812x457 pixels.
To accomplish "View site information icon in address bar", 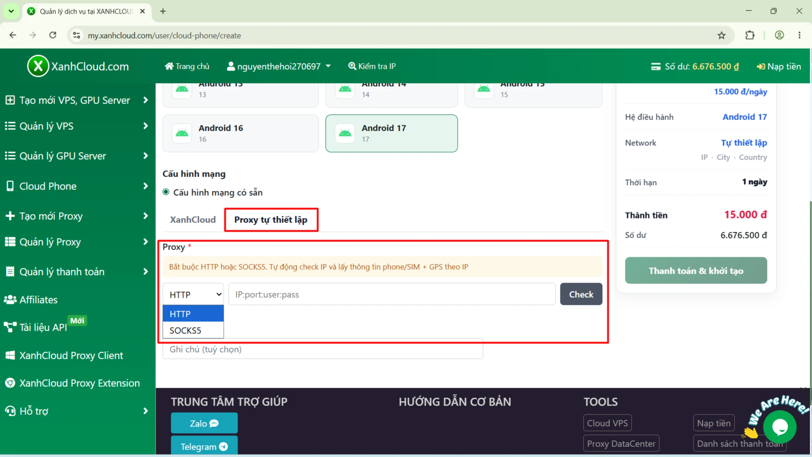I will point(76,35).
